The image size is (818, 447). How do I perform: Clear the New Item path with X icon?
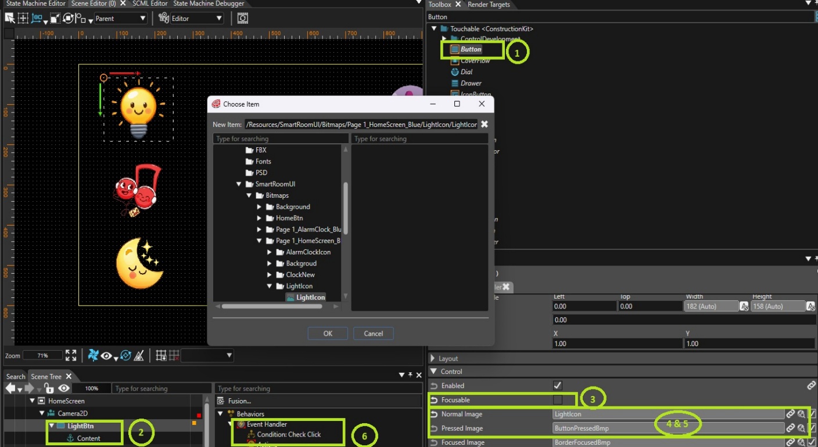pos(484,124)
